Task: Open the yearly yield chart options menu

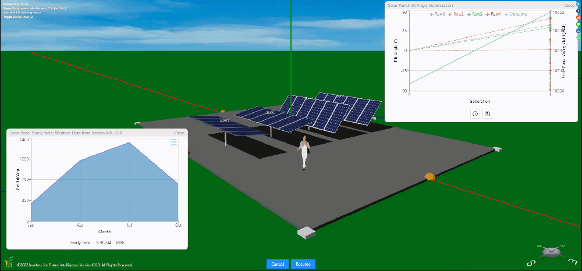Action: tap(173, 141)
